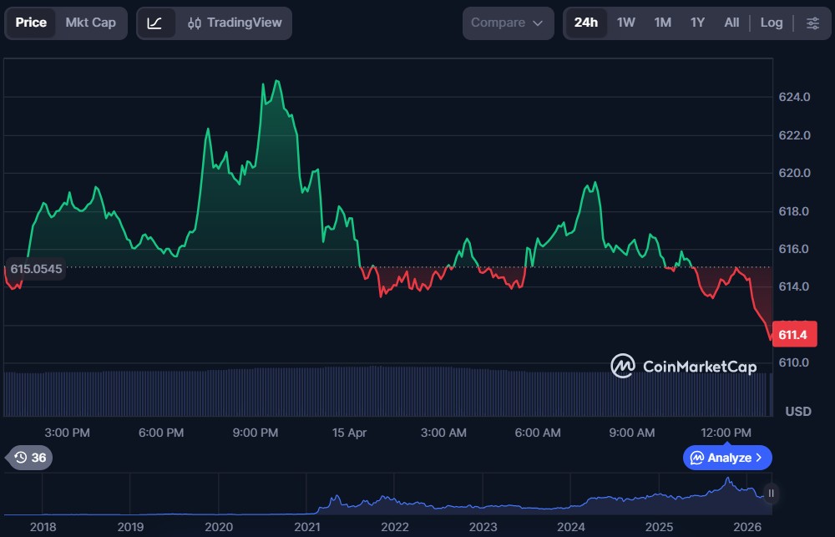Screen dimensions: 835x537
Task: Switch to TradingView candlestick chart
Action: coord(235,23)
